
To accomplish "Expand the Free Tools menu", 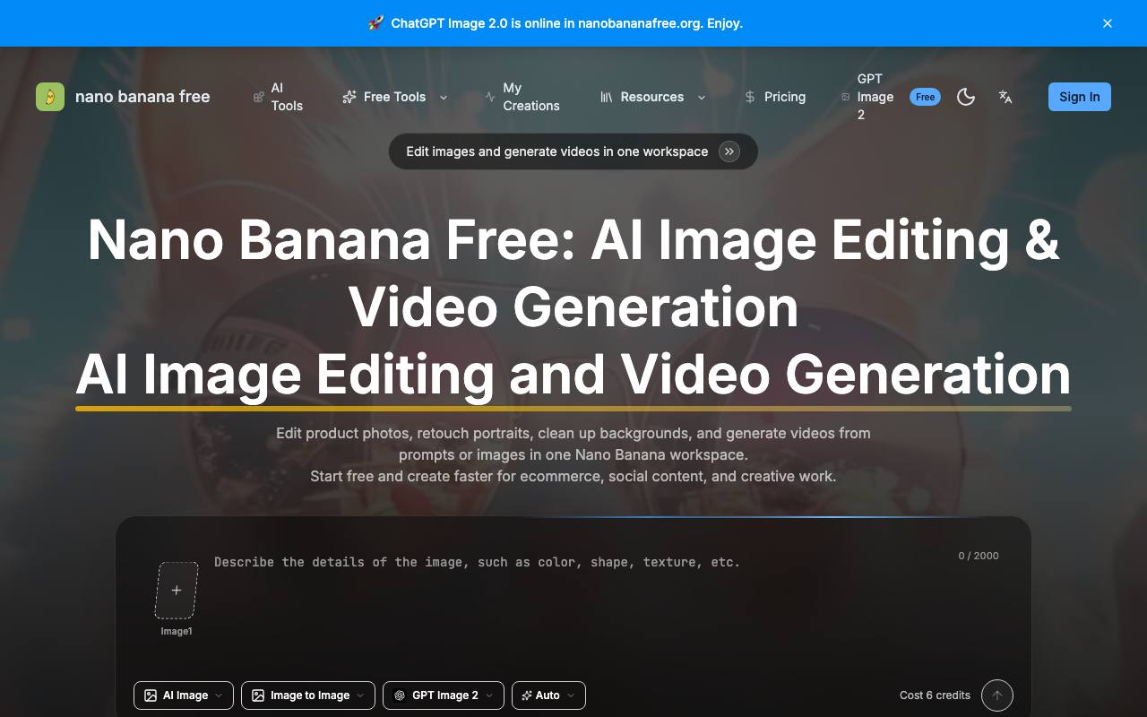I will point(395,97).
